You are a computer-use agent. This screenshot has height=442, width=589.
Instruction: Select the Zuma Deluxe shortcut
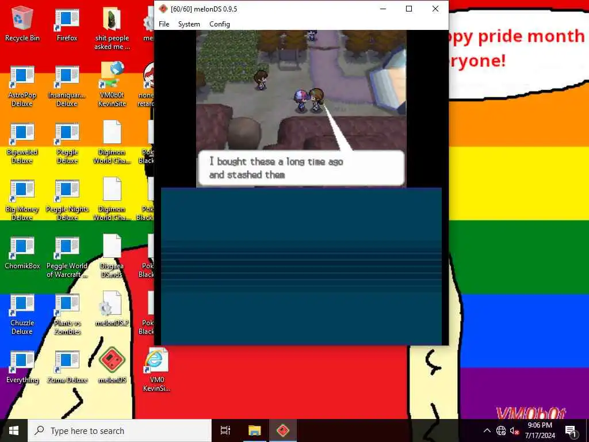pyautogui.click(x=67, y=367)
